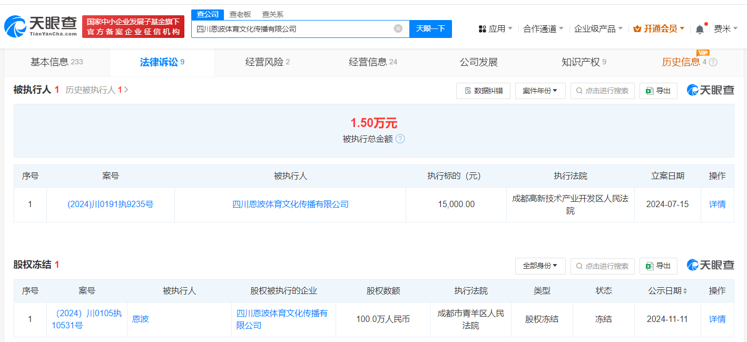747x342 pixels.
Task: Open 知识产权 tab
Action: tap(584, 62)
